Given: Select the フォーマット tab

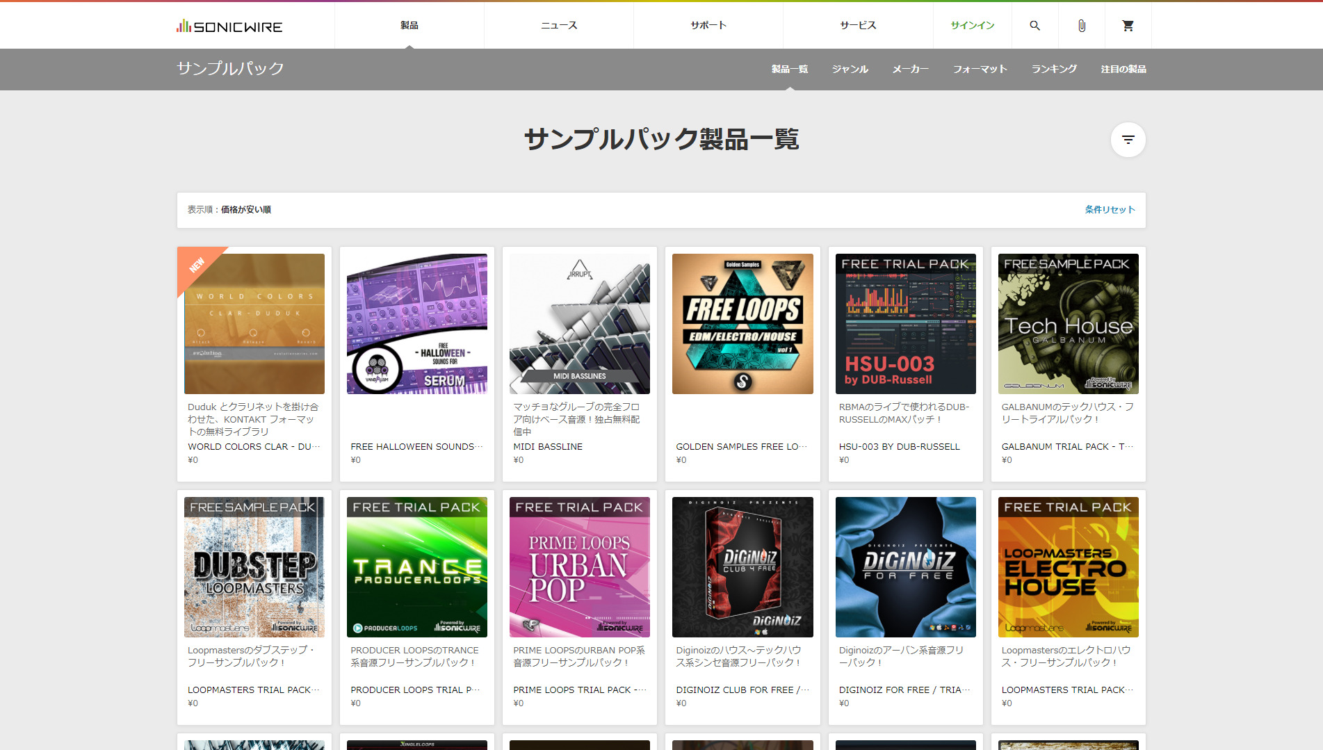Looking at the screenshot, I should pyautogui.click(x=980, y=70).
